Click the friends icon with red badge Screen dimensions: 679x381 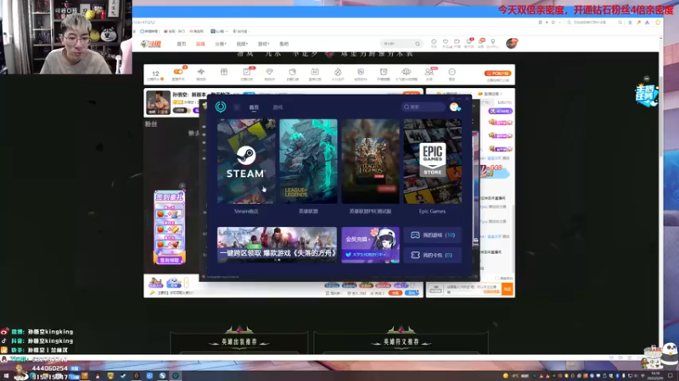tap(429, 72)
